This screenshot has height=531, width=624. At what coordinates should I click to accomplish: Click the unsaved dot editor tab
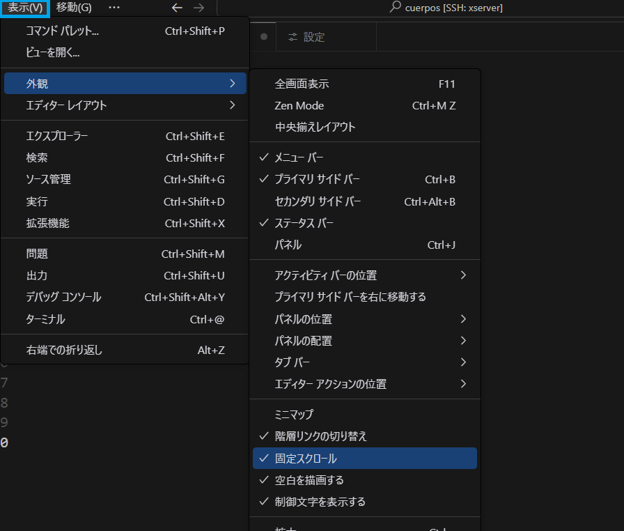[263, 37]
